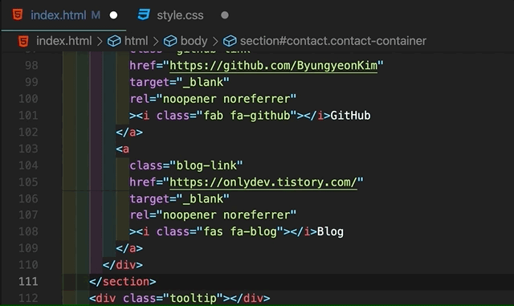Viewport: 514px width, 306px height.
Task: Close index.html via its unsaved dot
Action: point(113,15)
